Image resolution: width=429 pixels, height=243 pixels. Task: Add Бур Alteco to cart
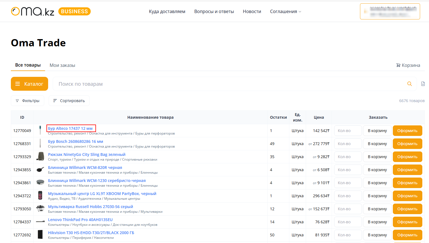click(x=377, y=131)
